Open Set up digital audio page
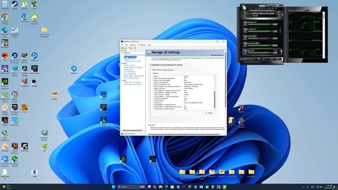The image size is (338, 190). pyautogui.click(x=130, y=74)
